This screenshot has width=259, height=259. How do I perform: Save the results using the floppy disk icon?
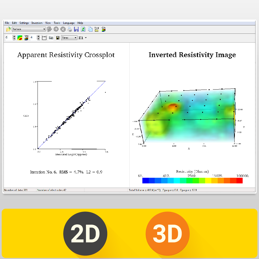76,29
